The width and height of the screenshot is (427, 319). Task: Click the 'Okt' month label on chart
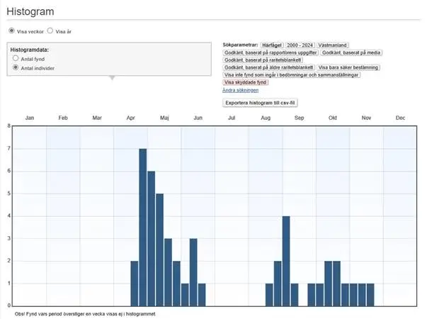333,118
